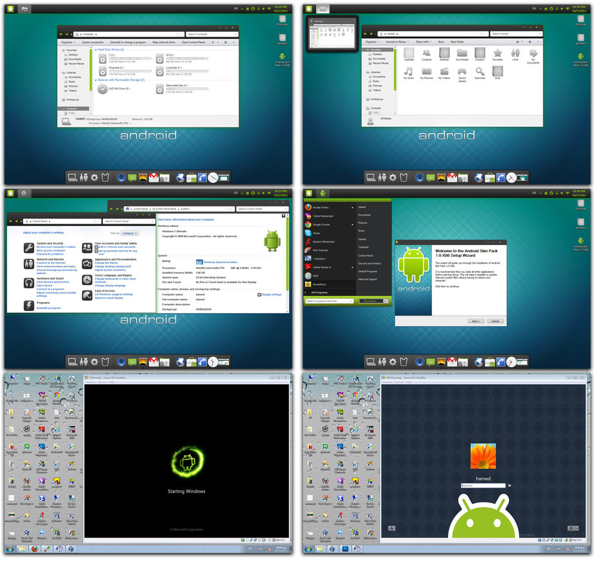Image resolution: width=595 pixels, height=562 pixels.
Task: Click Uninstall or change a program
Action: pyautogui.click(x=127, y=42)
